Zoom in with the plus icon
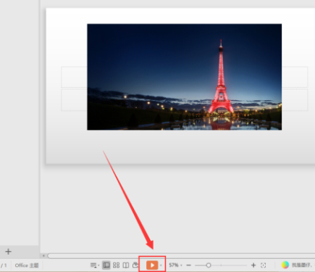Screen dimensions: 315x272 tap(253, 265)
